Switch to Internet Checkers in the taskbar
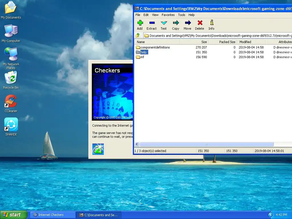Viewport: 292px width, 219px height. click(x=53, y=215)
